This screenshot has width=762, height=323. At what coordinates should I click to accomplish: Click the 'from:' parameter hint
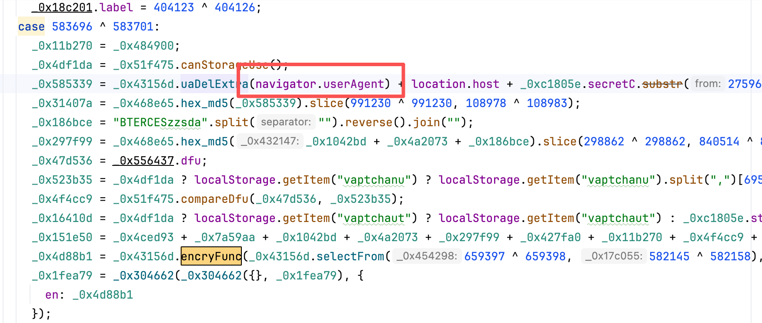708,84
